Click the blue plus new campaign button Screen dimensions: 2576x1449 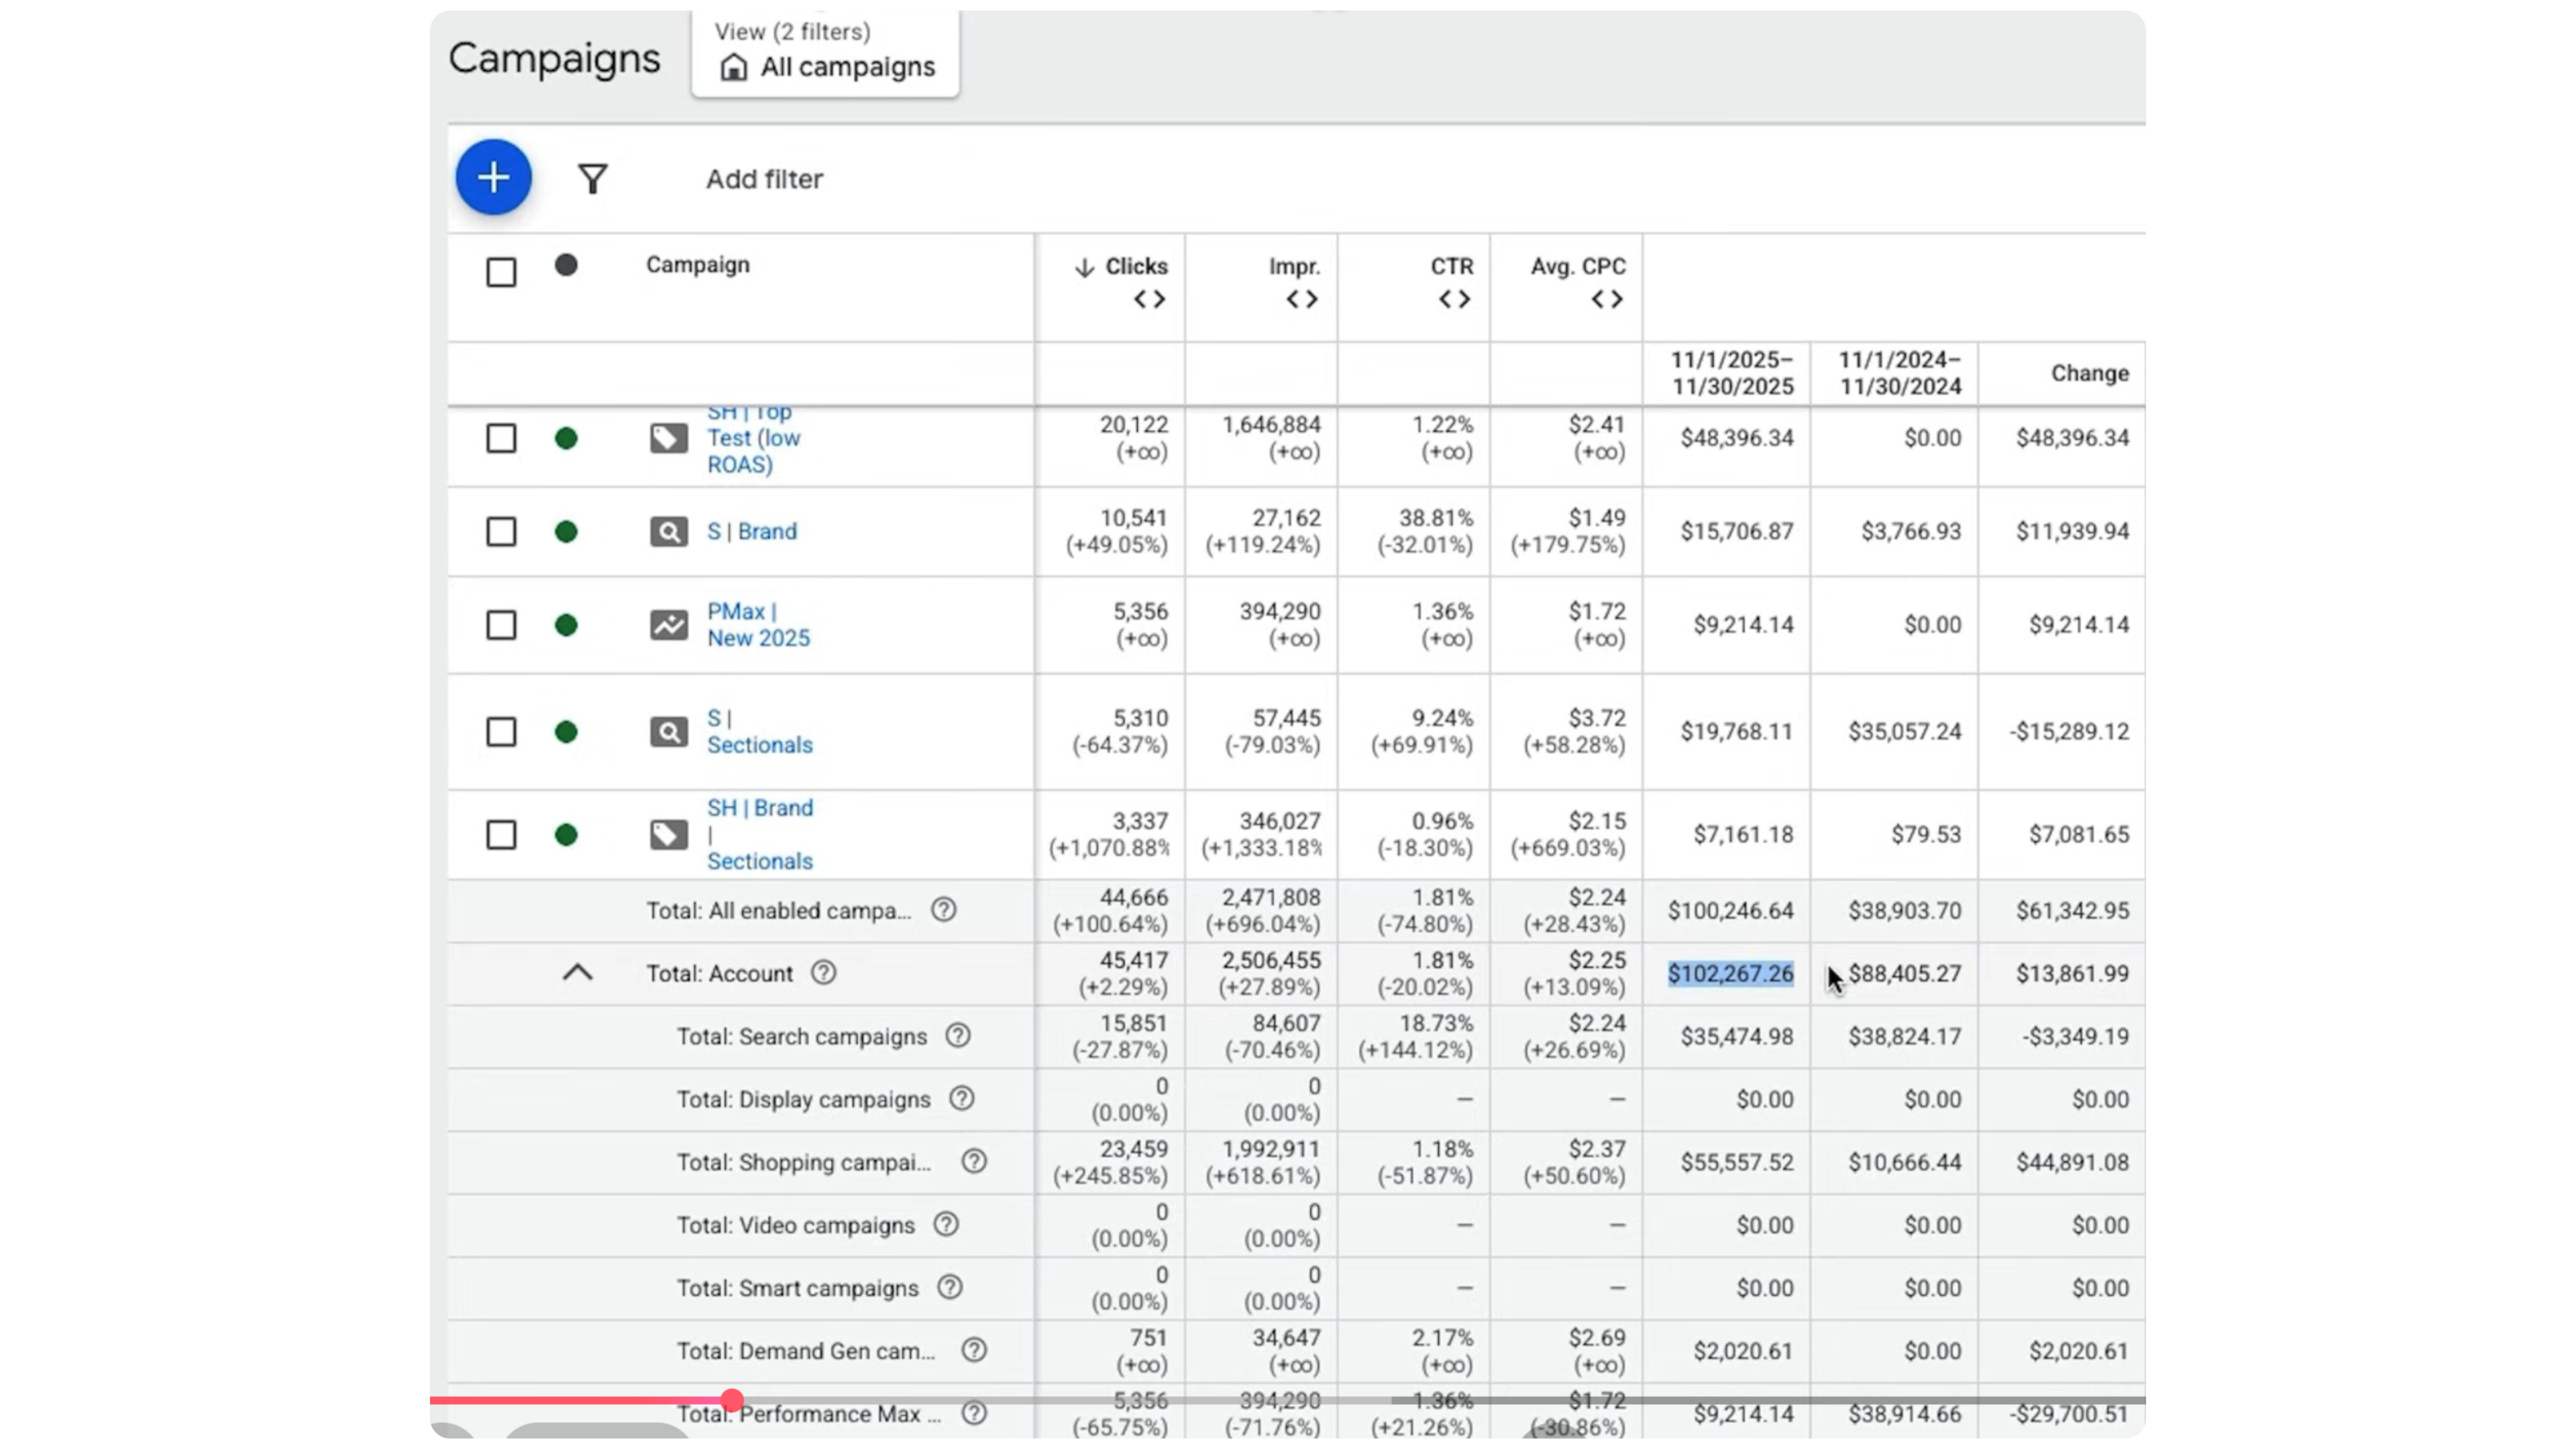click(x=493, y=178)
